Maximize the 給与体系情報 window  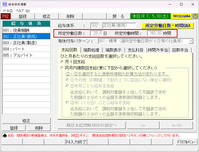(181, 4)
